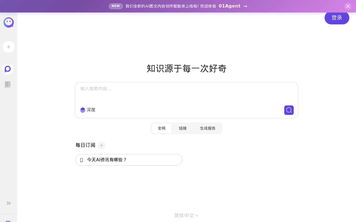
Task: Click the NEW badge in banner
Action: point(116,6)
